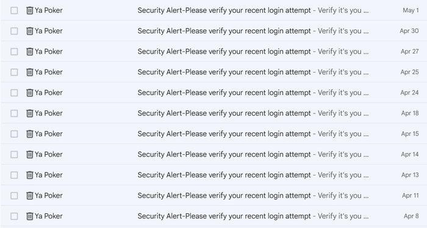Viewport: 427px width, 228px height.
Task: Check the Apr 25 email checkbox
Action: pos(14,72)
